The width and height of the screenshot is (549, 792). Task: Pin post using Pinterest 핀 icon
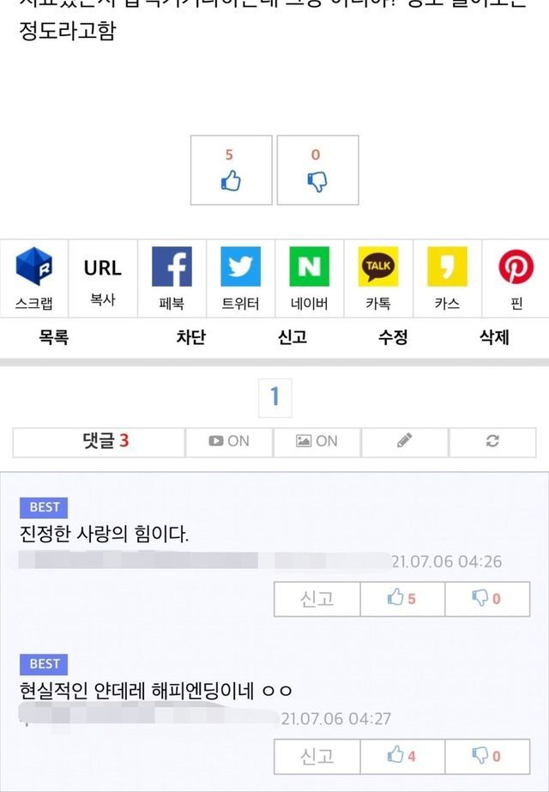click(x=516, y=278)
